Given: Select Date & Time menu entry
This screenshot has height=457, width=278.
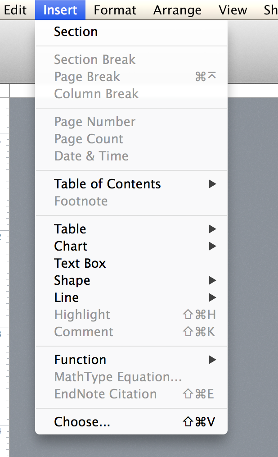Looking at the screenshot, I should click(x=91, y=156).
